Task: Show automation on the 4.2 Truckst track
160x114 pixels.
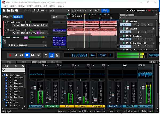Action: [34, 25]
